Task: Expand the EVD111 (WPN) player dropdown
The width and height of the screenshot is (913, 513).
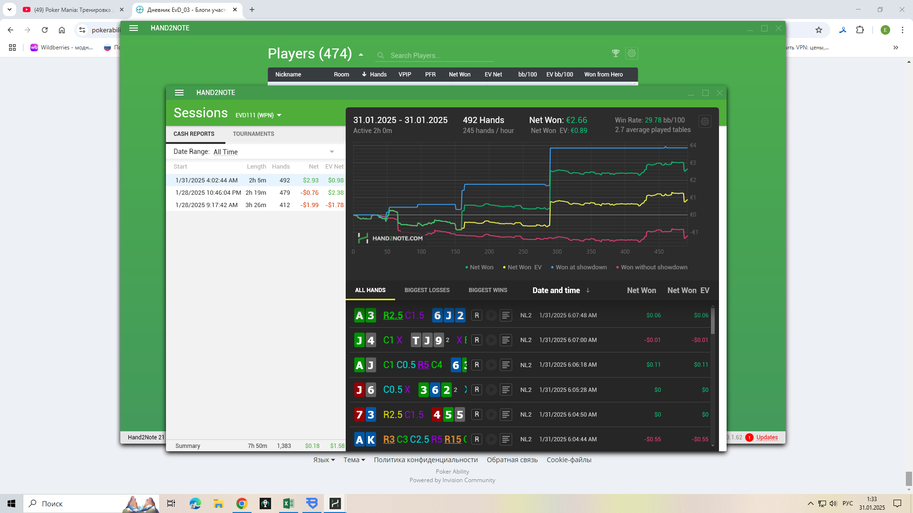Action: (259, 115)
